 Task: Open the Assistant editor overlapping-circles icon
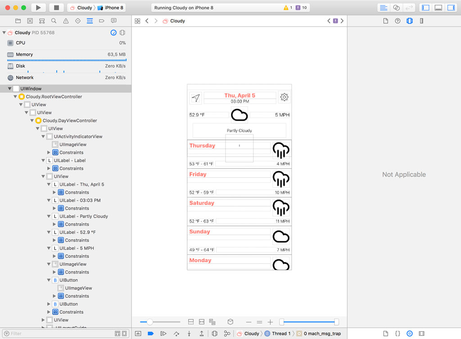click(396, 8)
